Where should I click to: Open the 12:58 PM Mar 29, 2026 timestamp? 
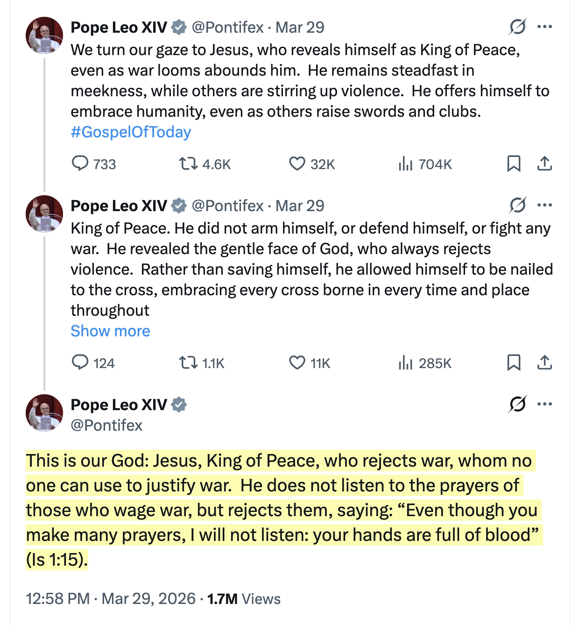coord(111,599)
